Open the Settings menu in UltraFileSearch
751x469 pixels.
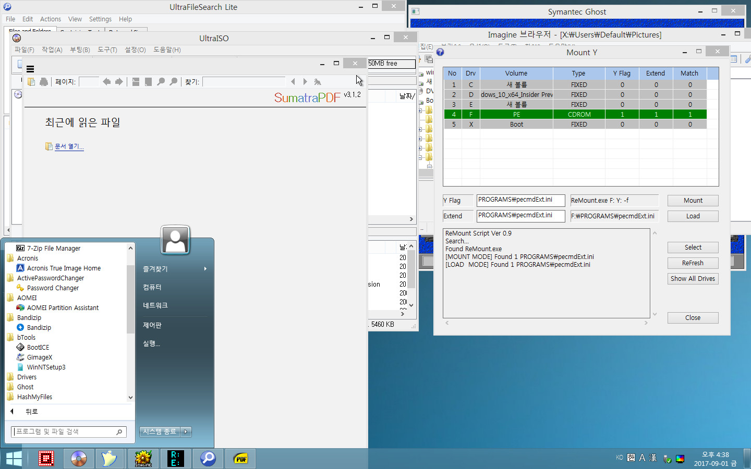[100, 19]
